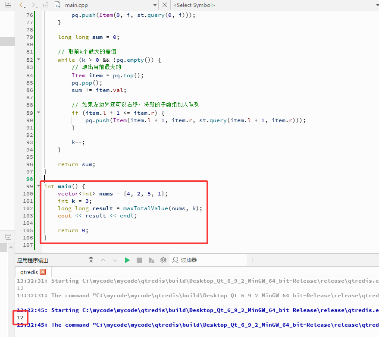Click the 'return sum;' line
This screenshot has width=379, height=337.
[x=76, y=164]
